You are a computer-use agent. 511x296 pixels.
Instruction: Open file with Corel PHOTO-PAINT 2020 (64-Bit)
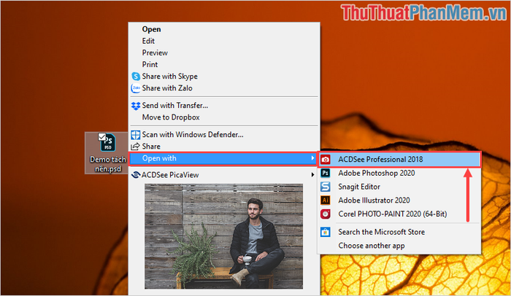point(399,214)
